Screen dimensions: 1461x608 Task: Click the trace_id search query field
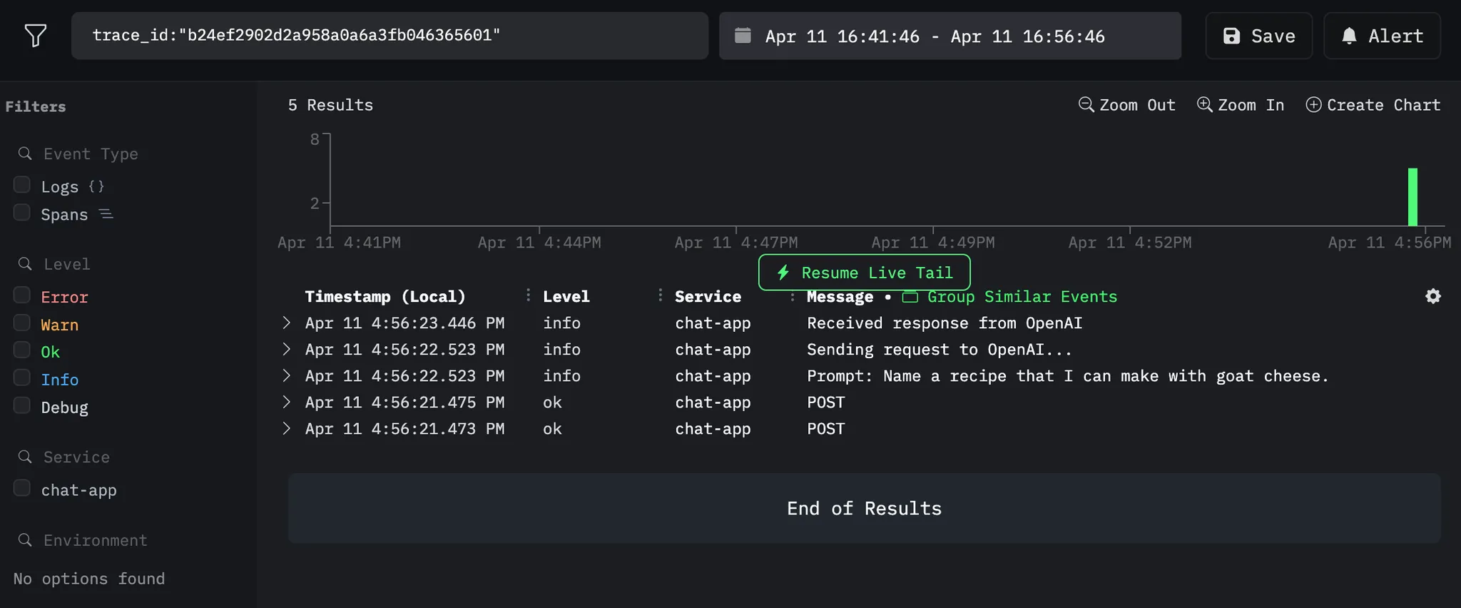tap(389, 36)
